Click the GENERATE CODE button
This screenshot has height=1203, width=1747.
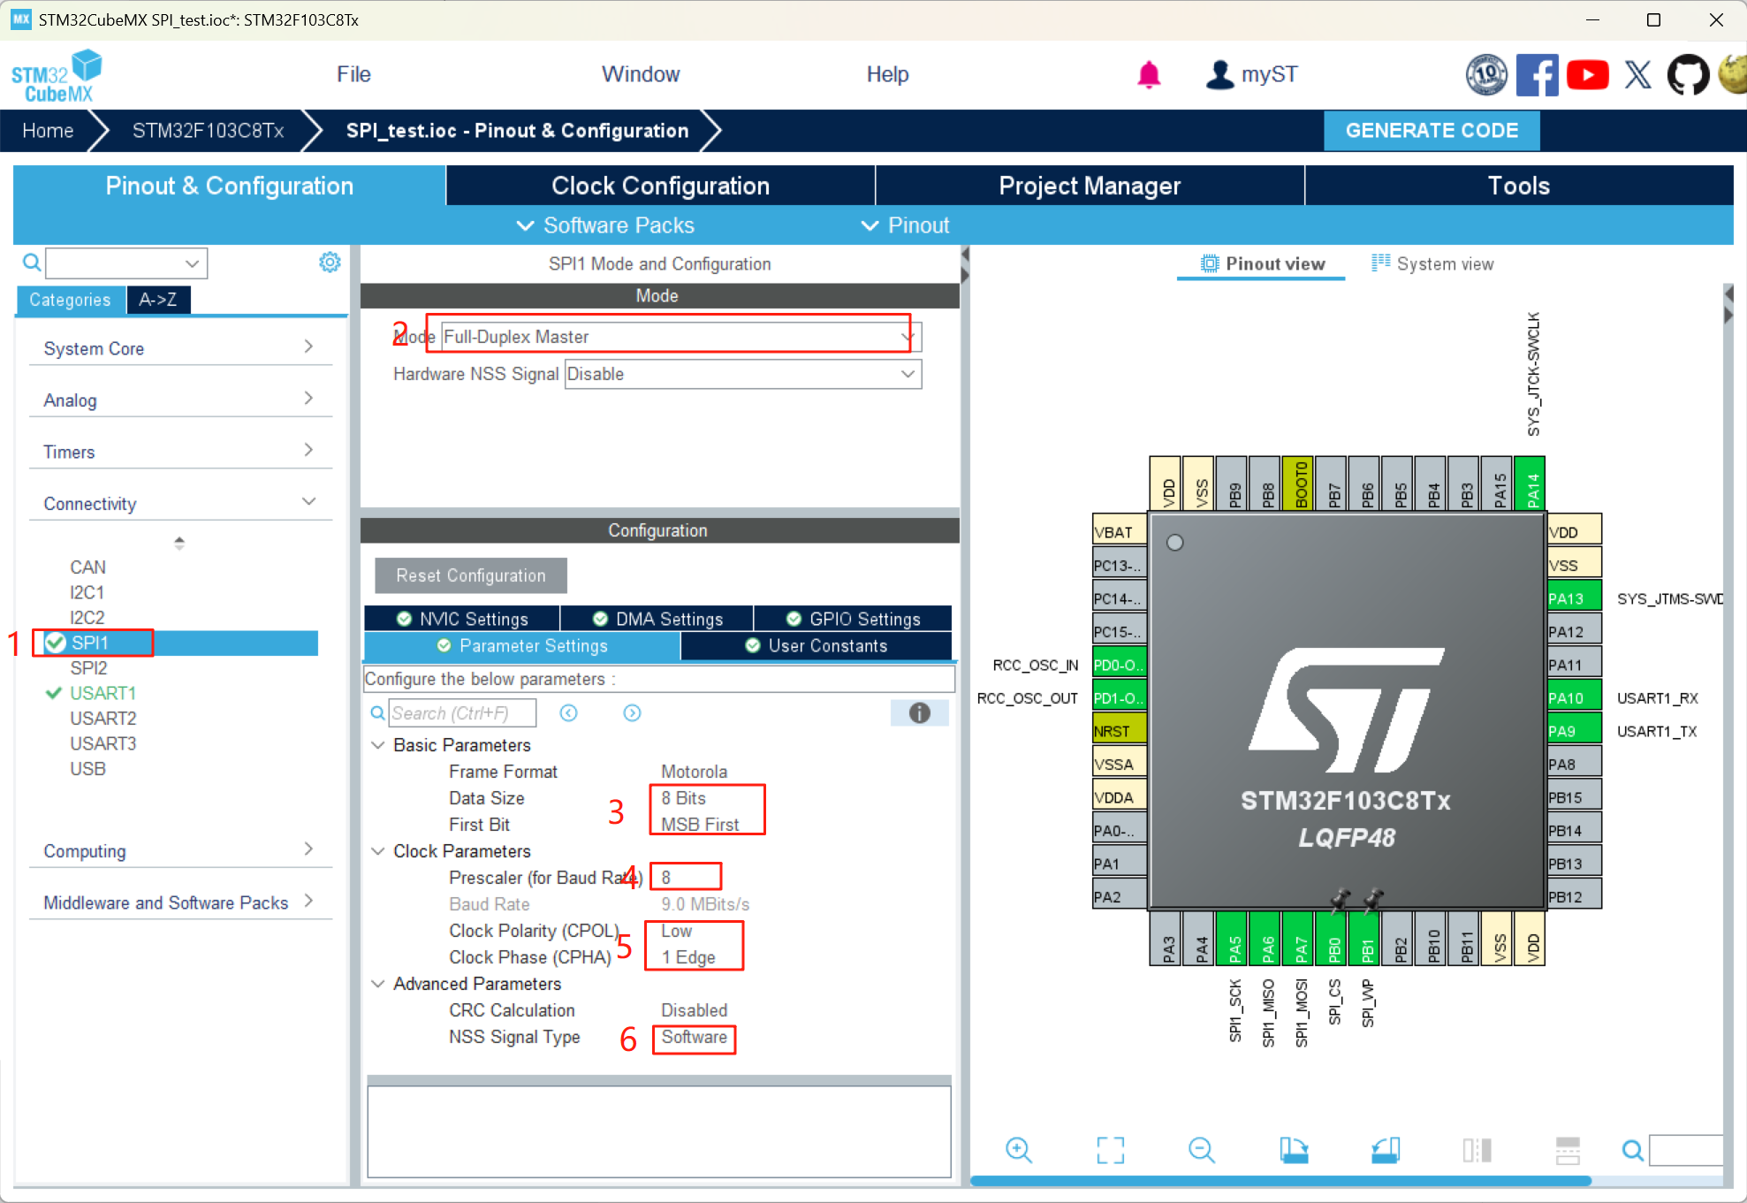(1431, 130)
